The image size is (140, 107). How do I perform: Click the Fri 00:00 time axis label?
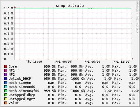pos(63,62)
